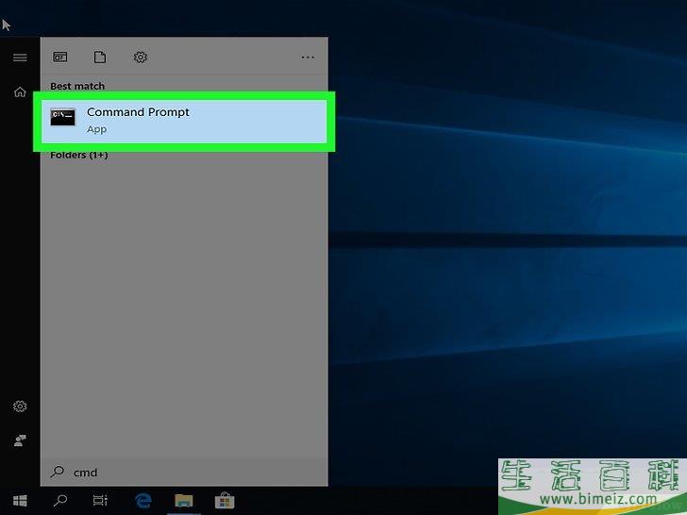Open the more options ellipsis menu
687x515 pixels.
pyautogui.click(x=308, y=58)
